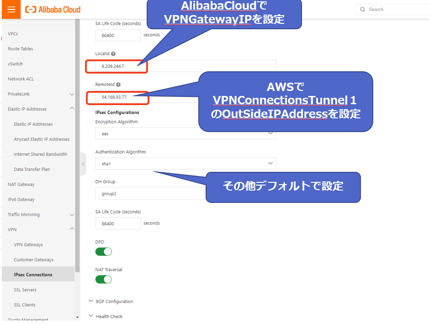Image resolution: width=429 pixels, height=324 pixels.
Task: Open VPN Gateways page
Action: 28,244
